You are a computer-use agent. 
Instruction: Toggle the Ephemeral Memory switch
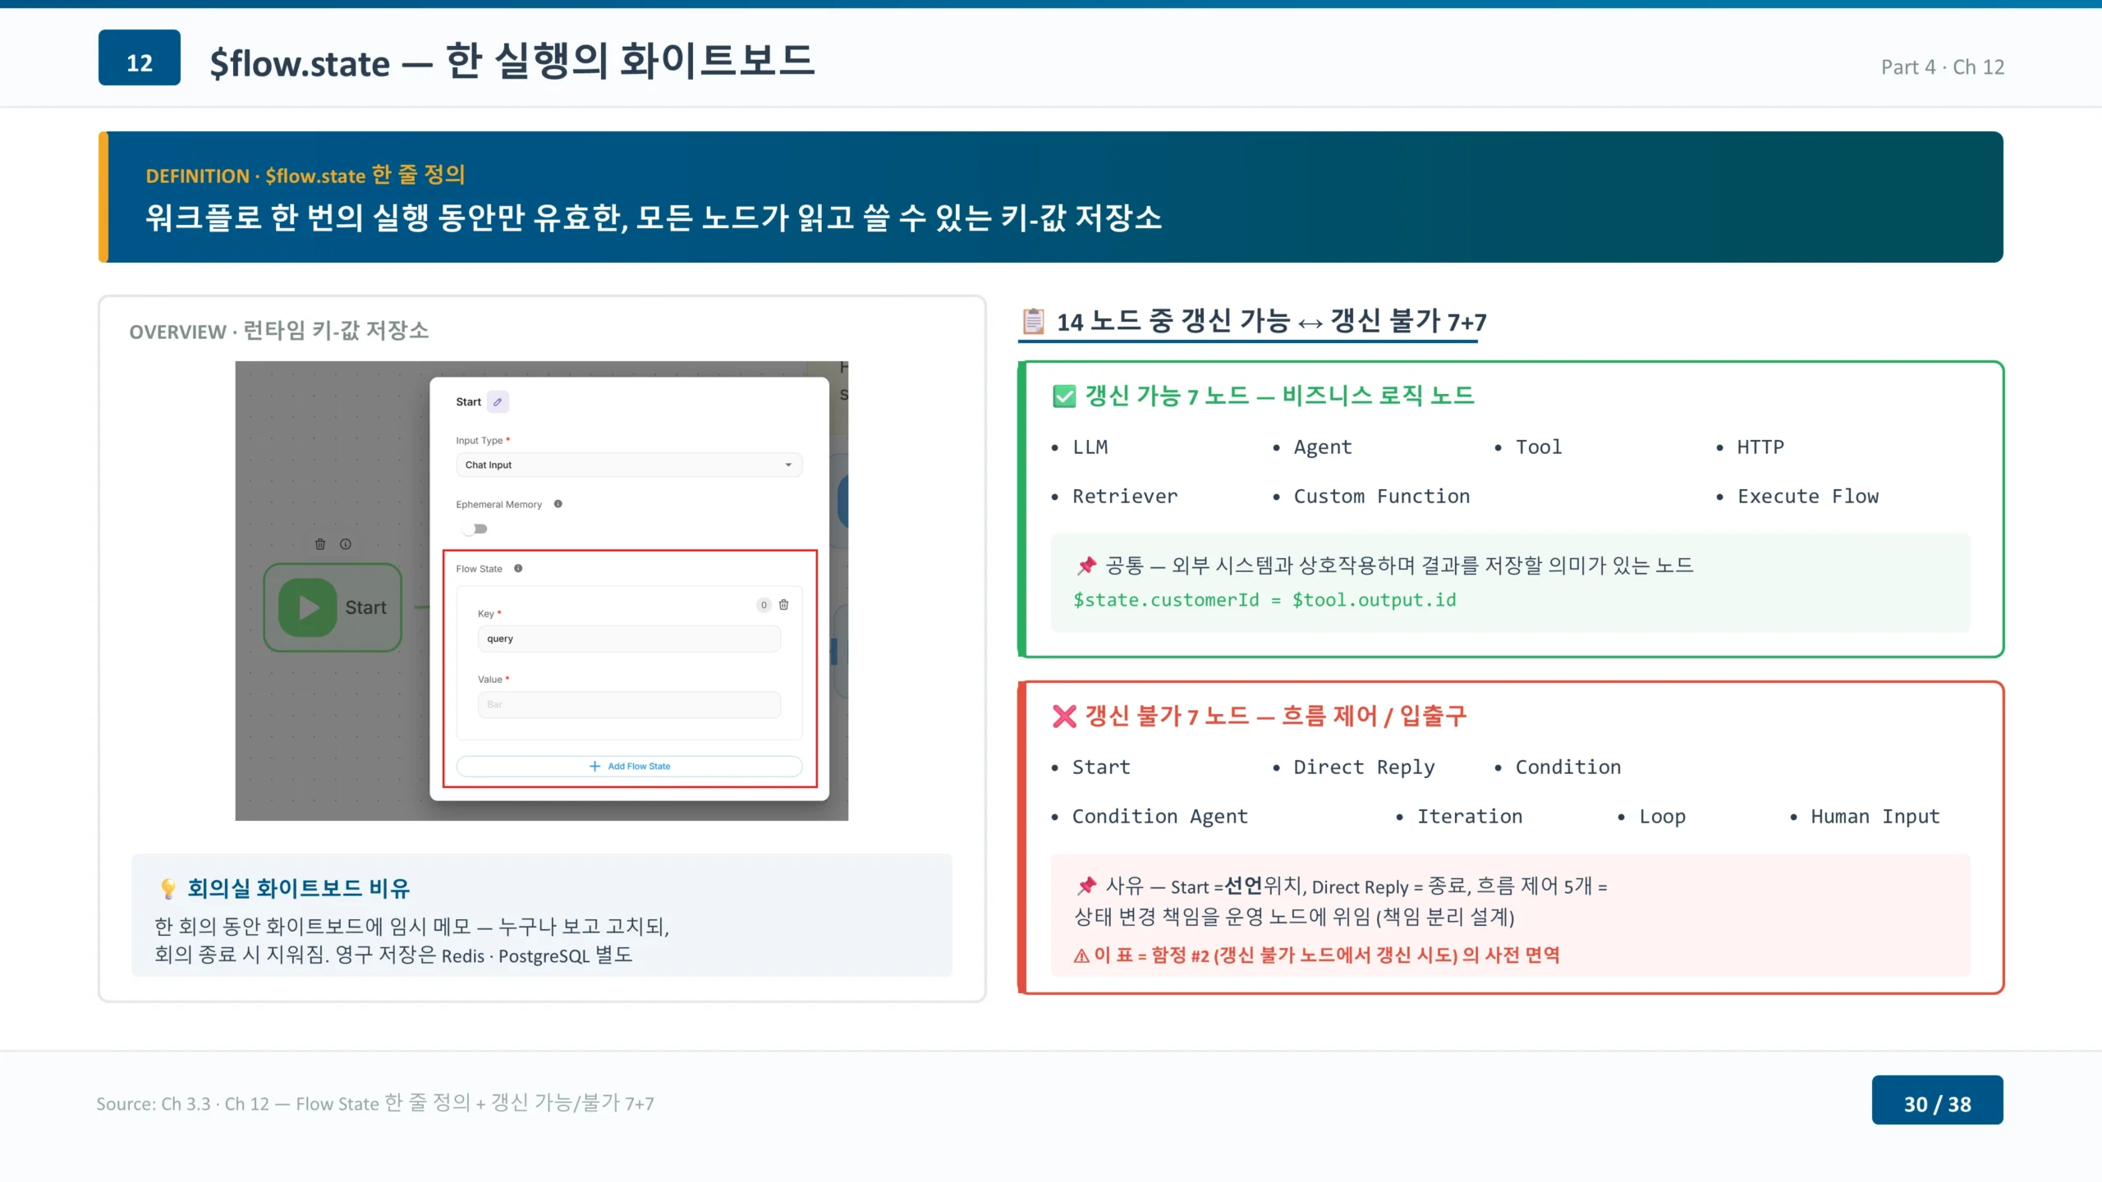pyautogui.click(x=475, y=529)
